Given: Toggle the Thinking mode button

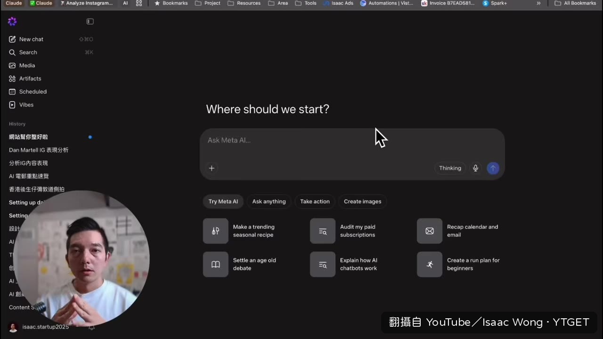Looking at the screenshot, I should click(450, 168).
